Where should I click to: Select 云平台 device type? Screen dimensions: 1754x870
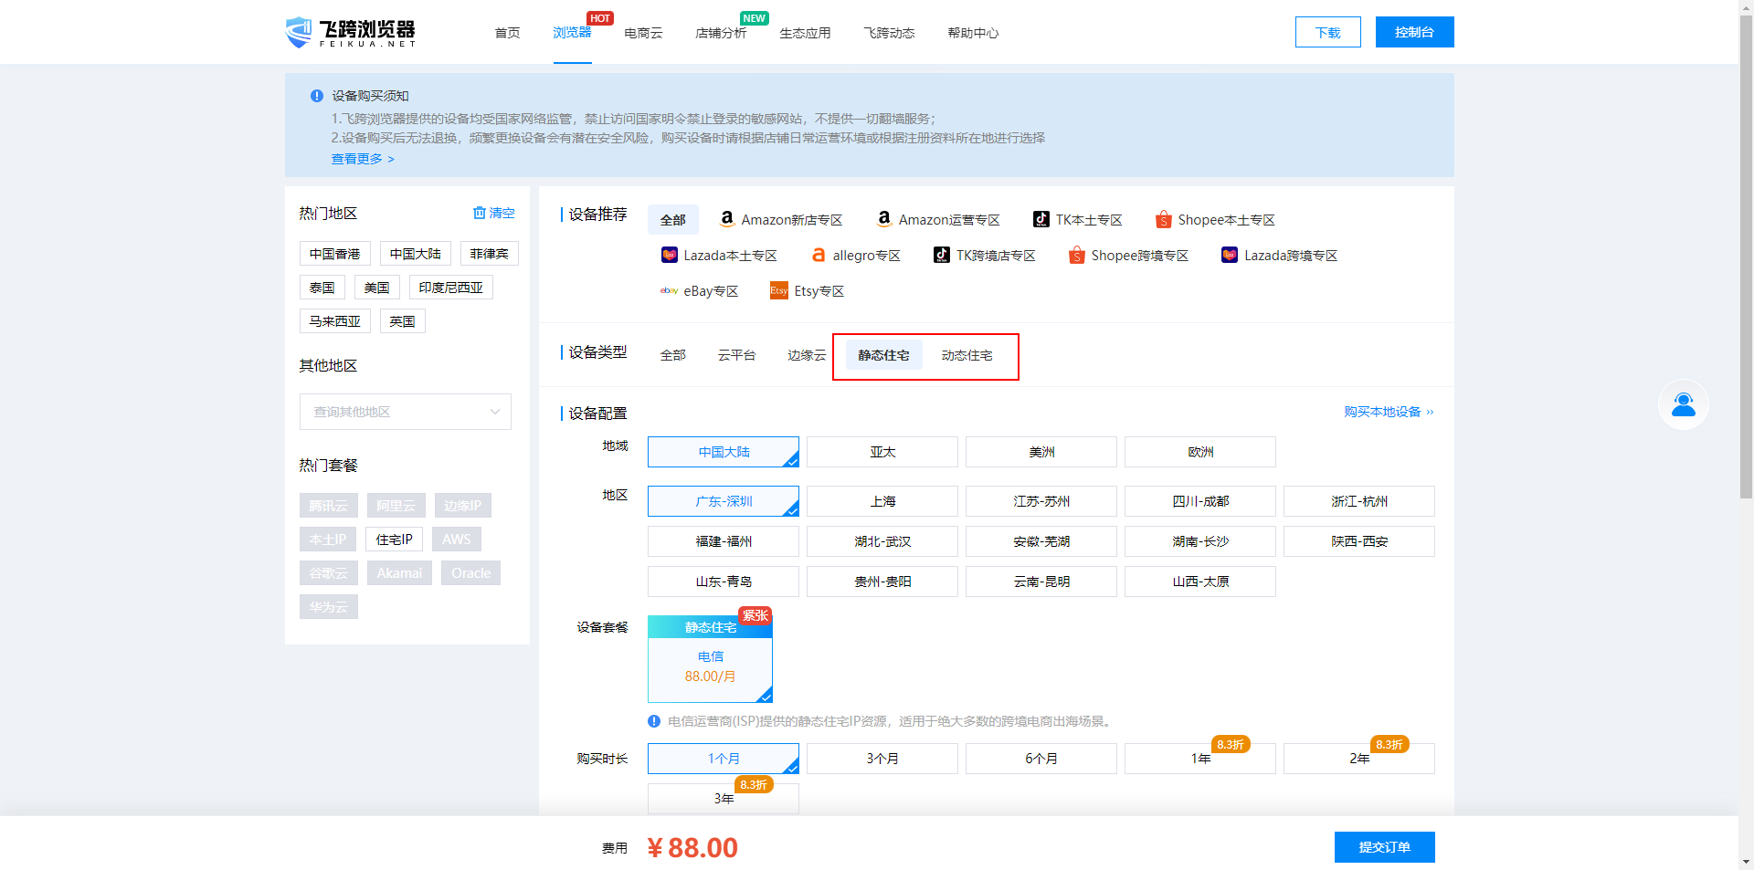[x=736, y=355]
